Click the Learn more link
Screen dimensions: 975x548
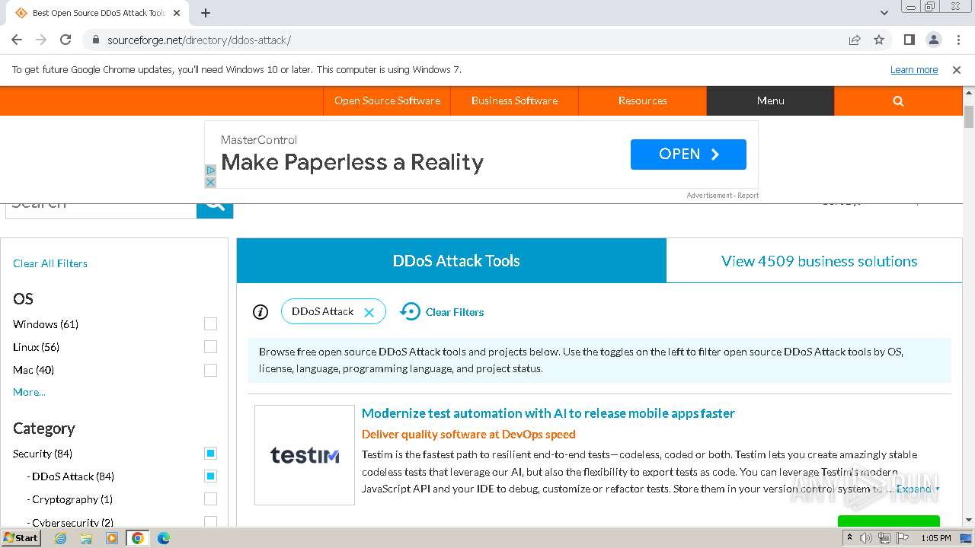tap(914, 69)
